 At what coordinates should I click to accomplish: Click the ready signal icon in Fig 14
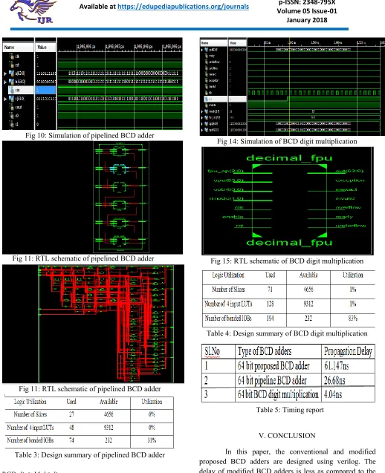206,56
